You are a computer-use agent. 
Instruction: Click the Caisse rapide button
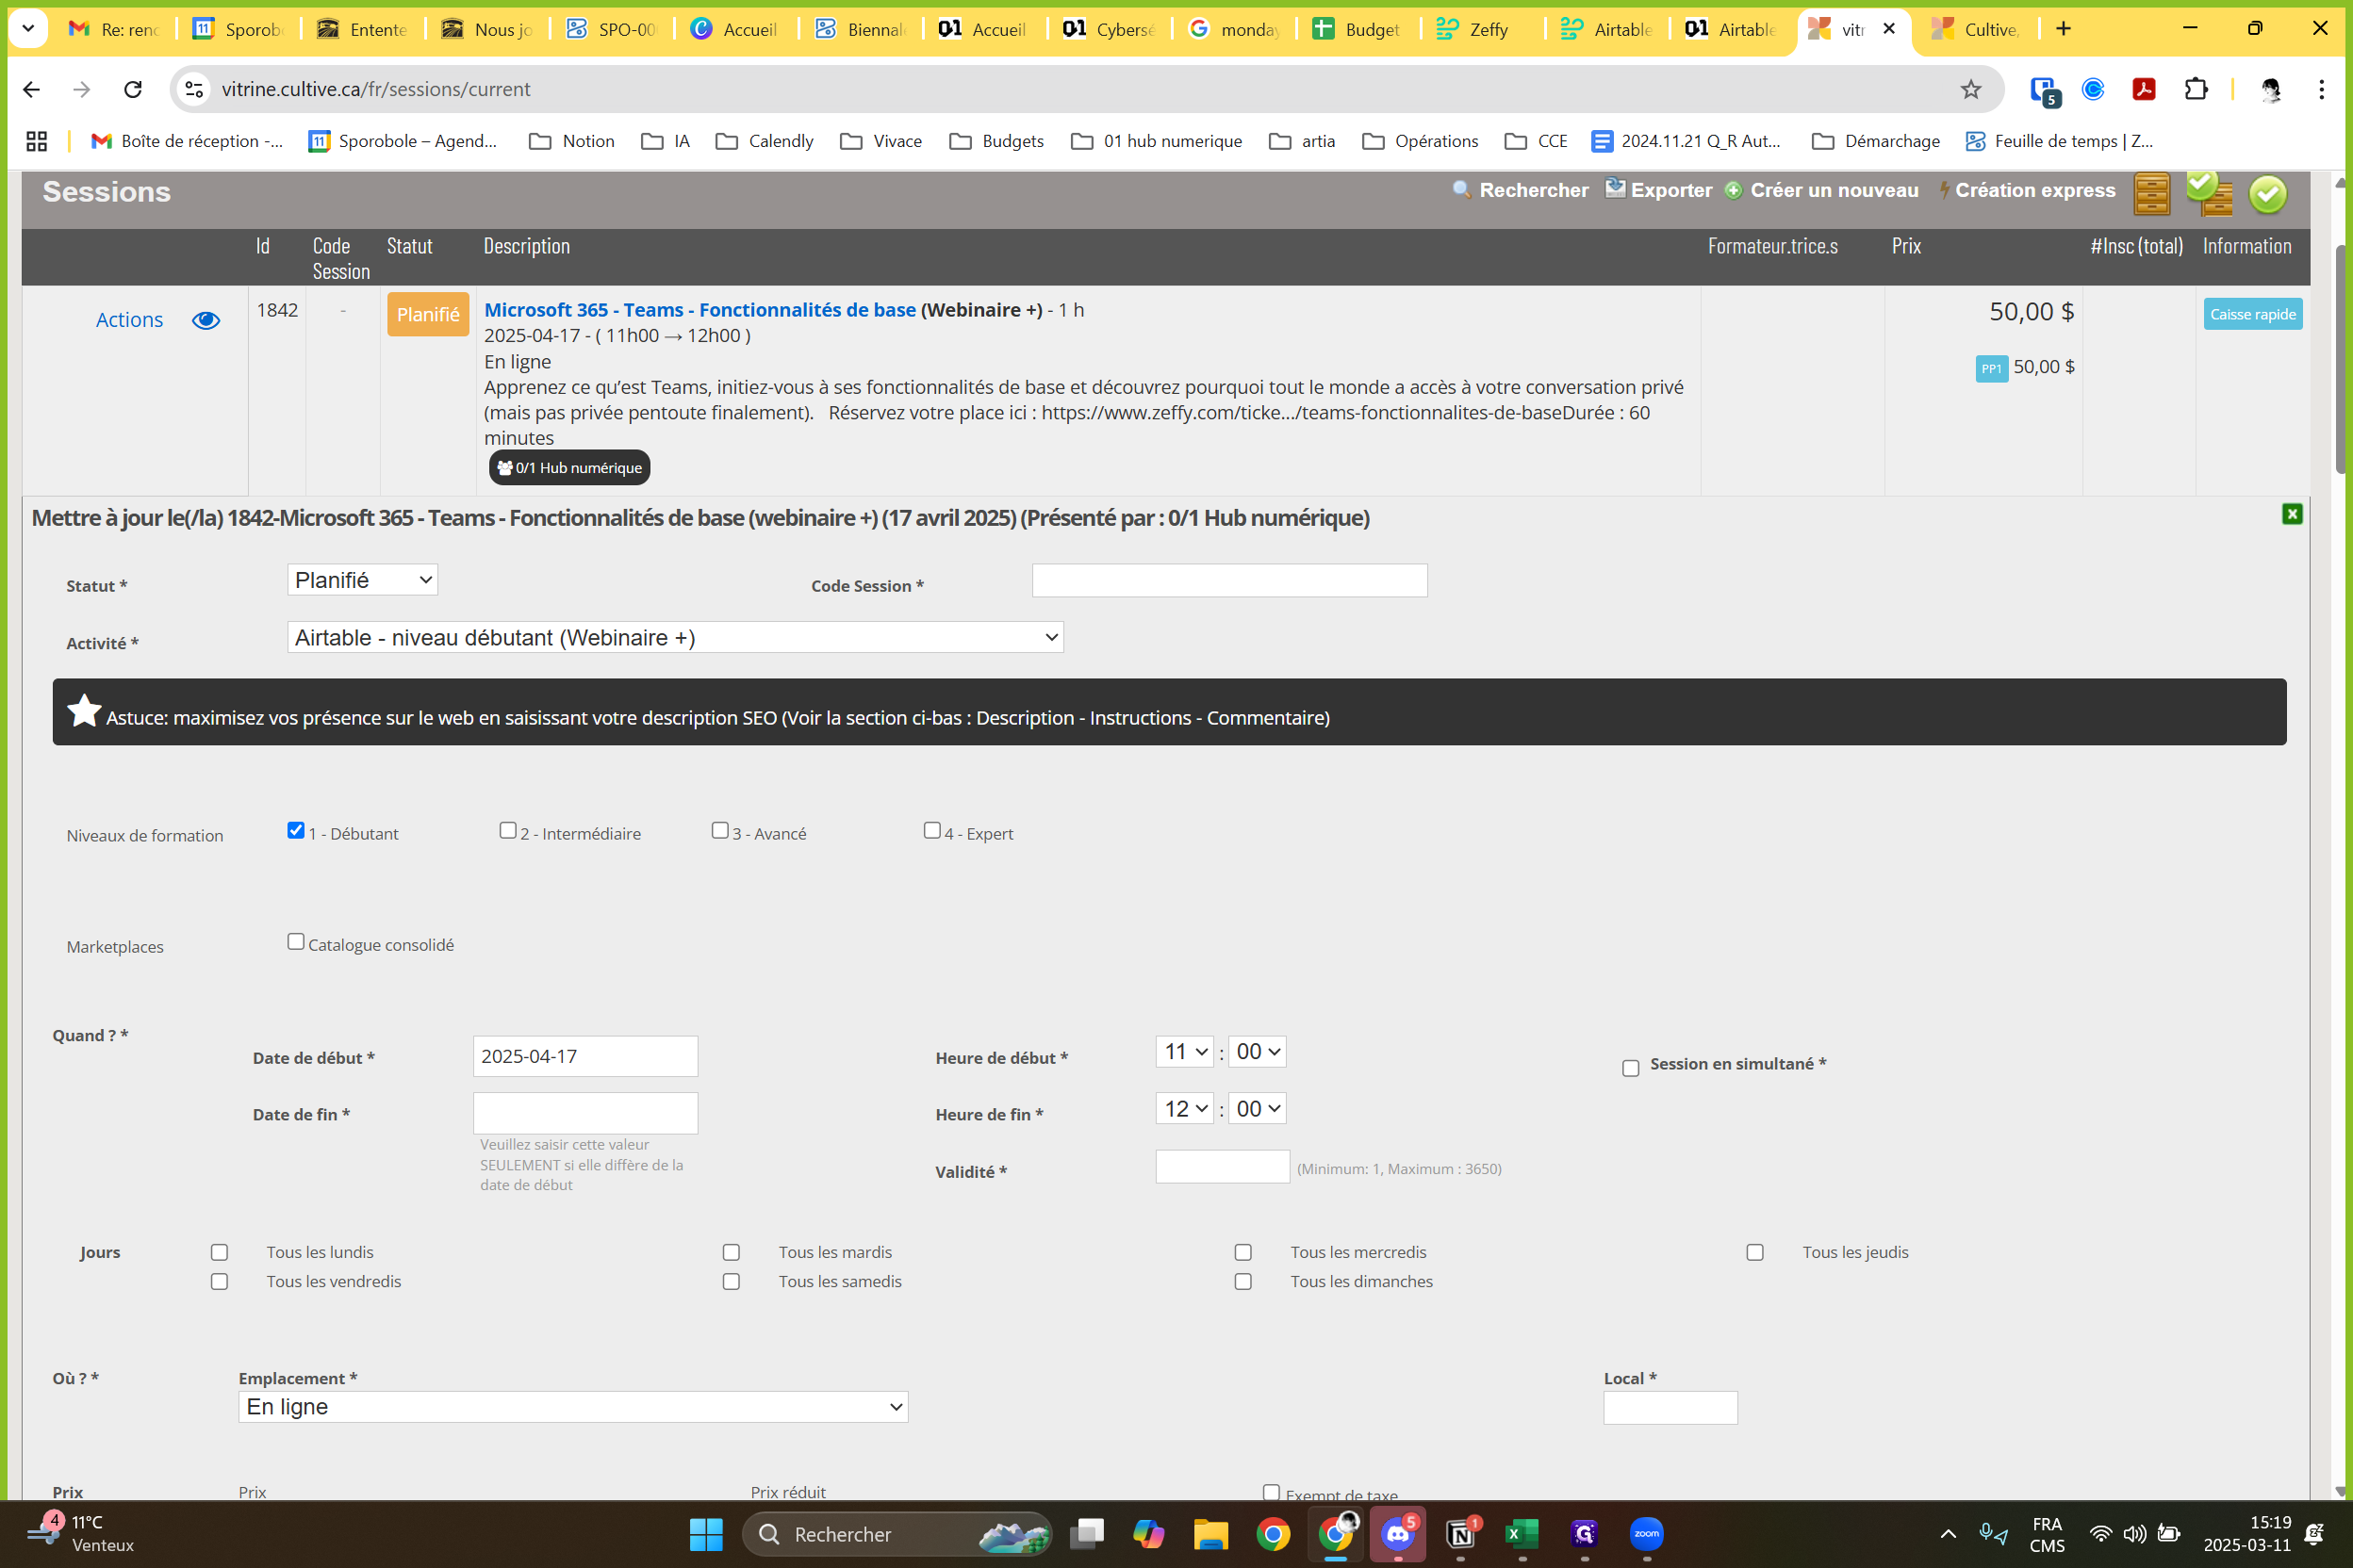2252,314
